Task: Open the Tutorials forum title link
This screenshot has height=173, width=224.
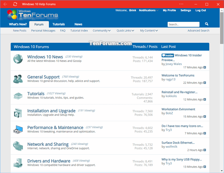Action: [x=36, y=94]
